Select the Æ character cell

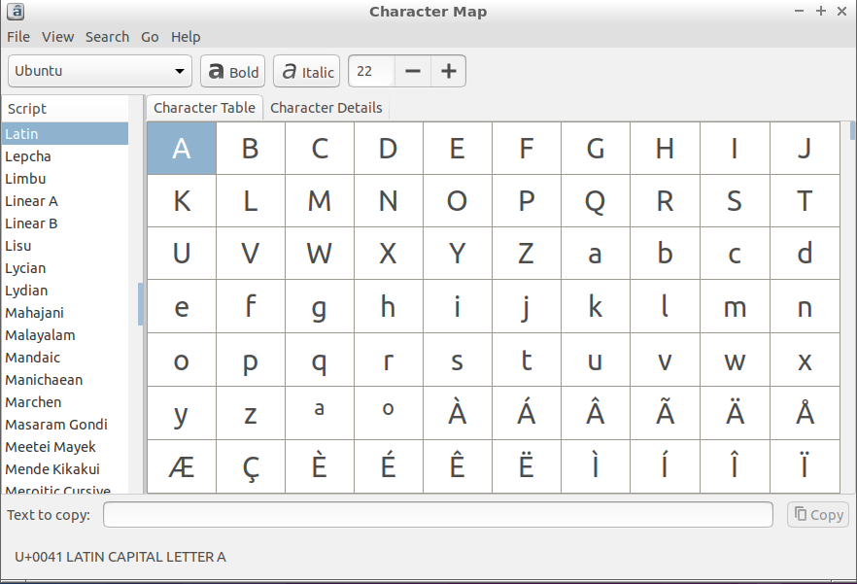pos(182,466)
